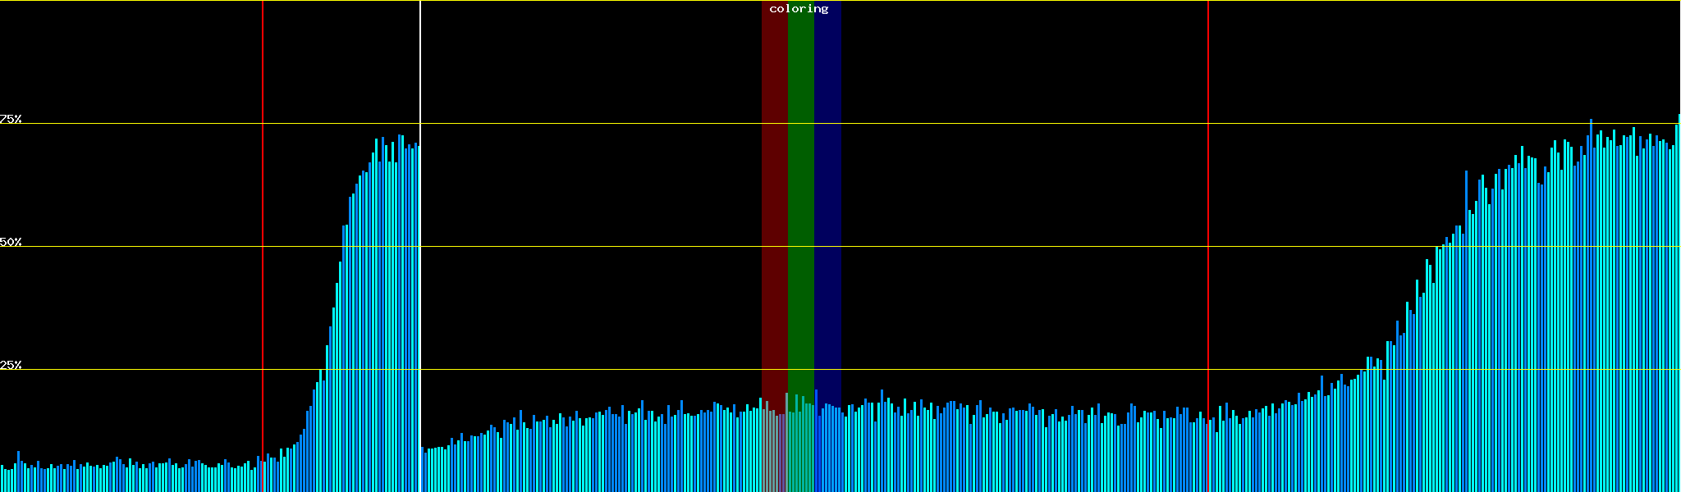Click the 25% yellow gridline
The height and width of the screenshot is (492, 1681).
[x=985, y=370]
